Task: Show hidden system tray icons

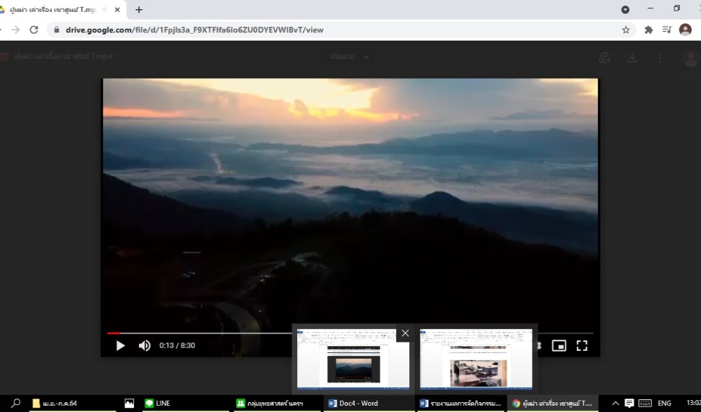Action: pos(615,404)
